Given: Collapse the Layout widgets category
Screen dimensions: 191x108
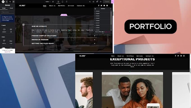Looking at the screenshot, I should pyautogui.click(x=3, y=25).
